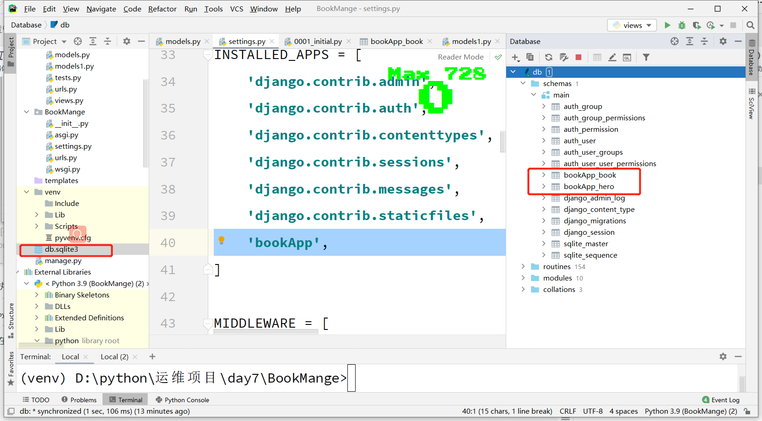Open the Refactor menu
Image resolution: width=762 pixels, height=421 pixels.
coord(162,9)
